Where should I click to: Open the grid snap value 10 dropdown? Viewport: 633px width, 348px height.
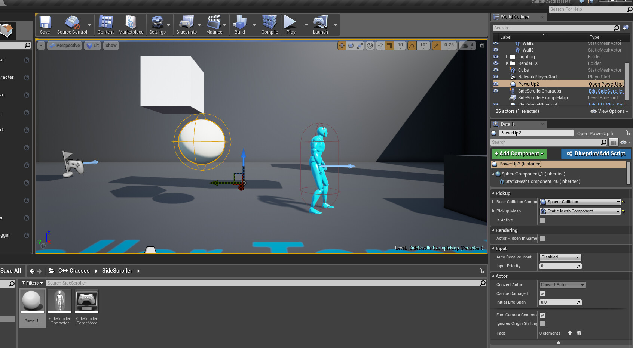pos(400,46)
